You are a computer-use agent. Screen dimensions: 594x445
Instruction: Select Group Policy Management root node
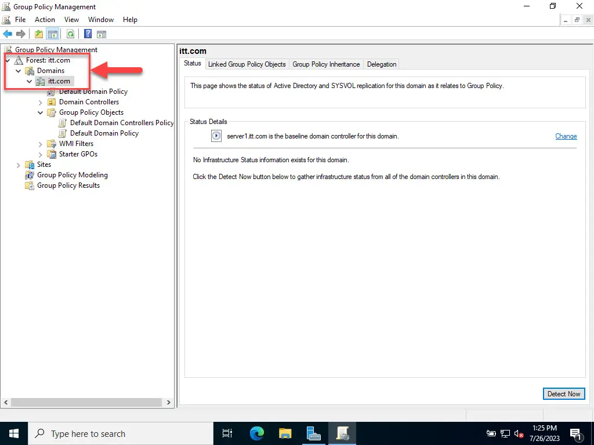coord(56,50)
